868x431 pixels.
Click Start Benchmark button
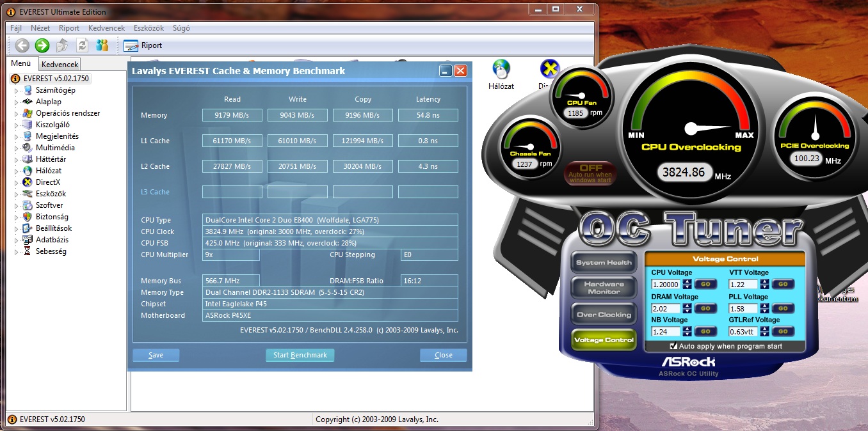click(300, 355)
